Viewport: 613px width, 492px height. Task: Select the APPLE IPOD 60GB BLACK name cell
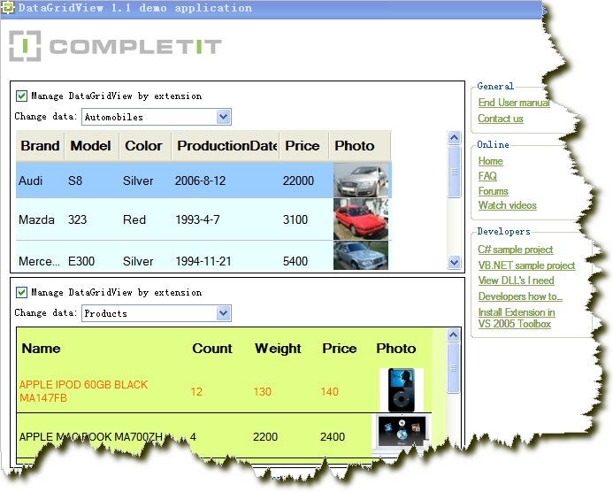click(x=84, y=391)
